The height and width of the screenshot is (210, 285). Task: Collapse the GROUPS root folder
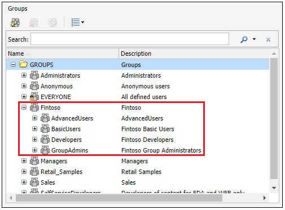point(13,65)
